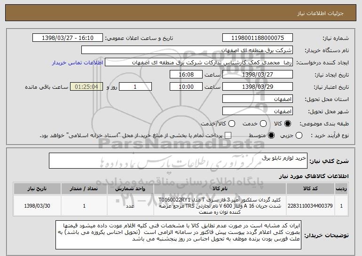Click the ردیف column header
The width and height of the screenshot is (362, 256).
click(341, 189)
